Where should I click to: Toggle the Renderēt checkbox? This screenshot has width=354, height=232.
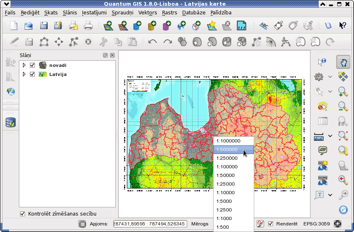[x=271, y=224]
